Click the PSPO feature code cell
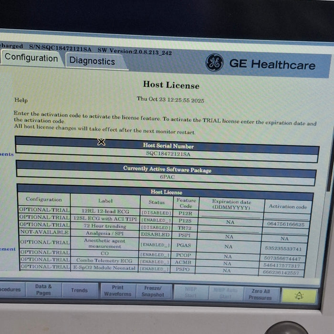This screenshot has height=334, width=334. coord(183,269)
